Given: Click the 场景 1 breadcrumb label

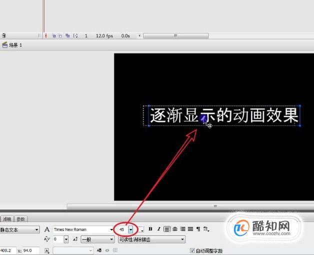Looking at the screenshot, I should (15, 45).
